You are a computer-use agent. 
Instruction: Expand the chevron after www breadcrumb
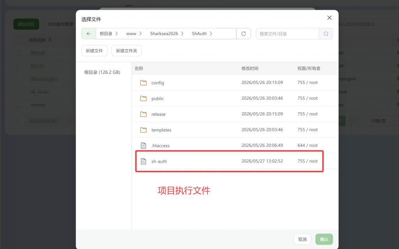[x=140, y=34]
